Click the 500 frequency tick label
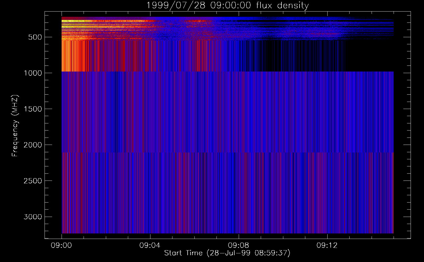 click(35, 37)
